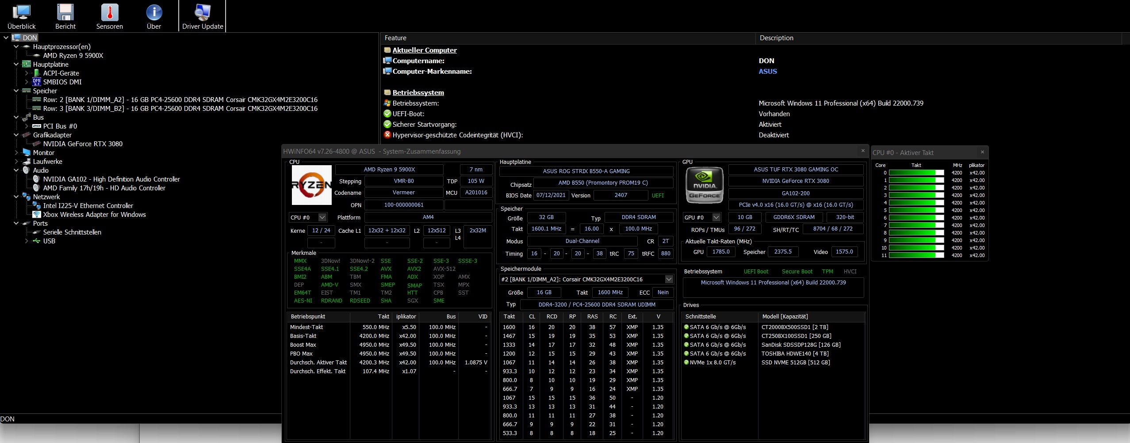
Task: Expand the PCI Bus #0 node
Action: point(27,126)
